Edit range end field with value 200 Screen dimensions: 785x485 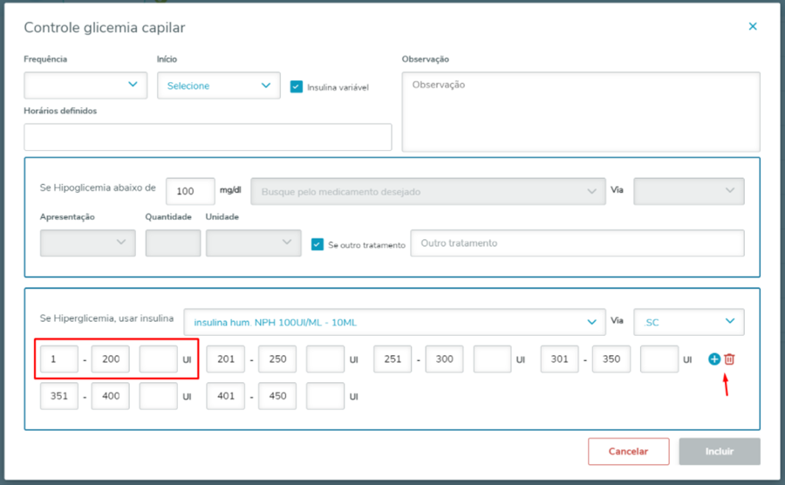tap(110, 359)
